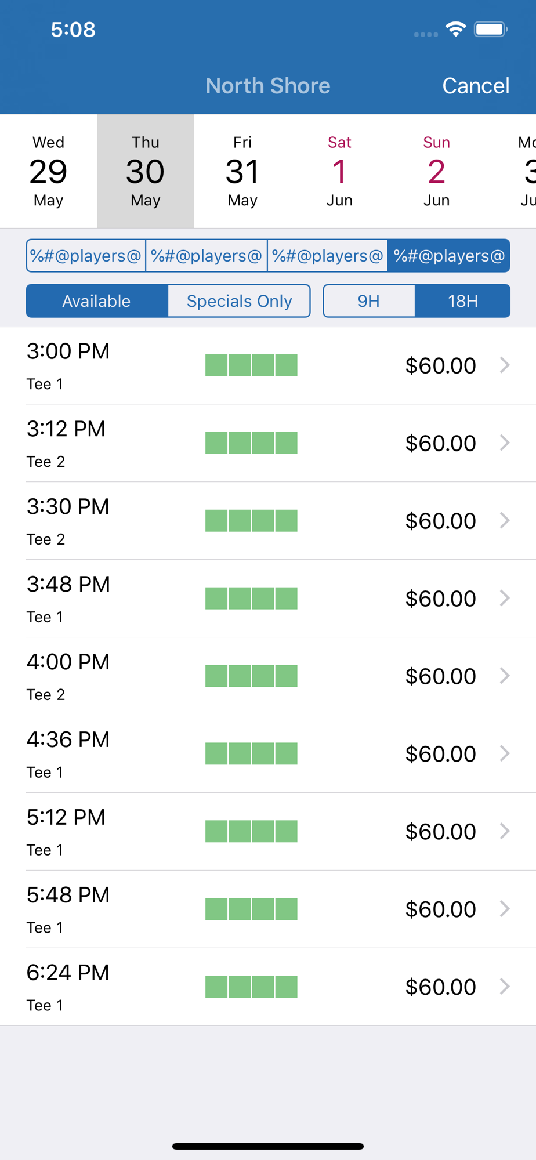Viewport: 536px width, 1160px height.
Task: Select the first players segment
Action: point(86,256)
